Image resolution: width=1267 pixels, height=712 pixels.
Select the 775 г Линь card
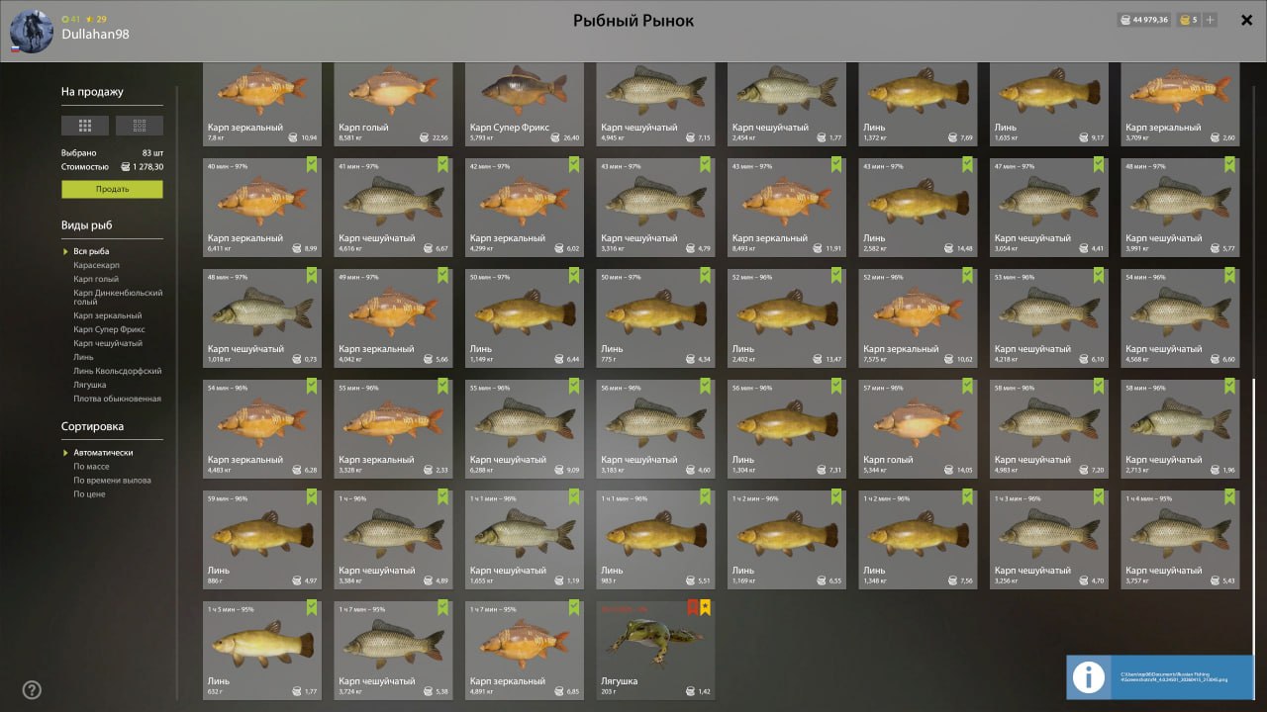[655, 317]
